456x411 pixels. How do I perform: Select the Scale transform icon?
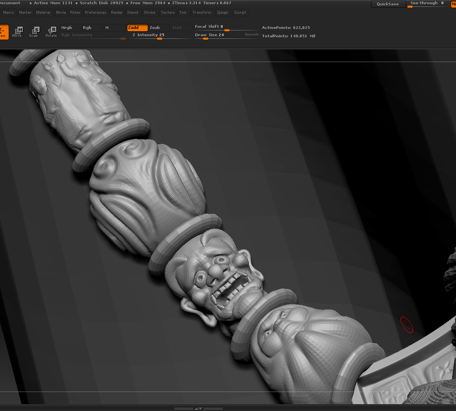tap(34, 32)
